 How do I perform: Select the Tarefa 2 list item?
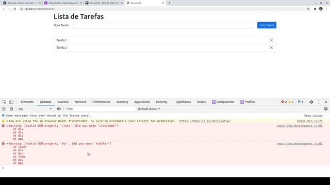[x=165, y=48]
